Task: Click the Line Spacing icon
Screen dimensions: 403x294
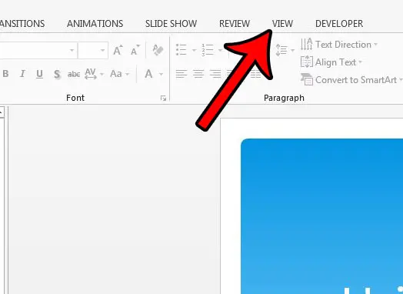Action: (x=281, y=50)
